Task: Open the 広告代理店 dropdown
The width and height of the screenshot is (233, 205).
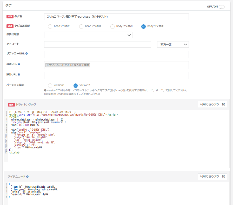Action: [x=88, y=35]
